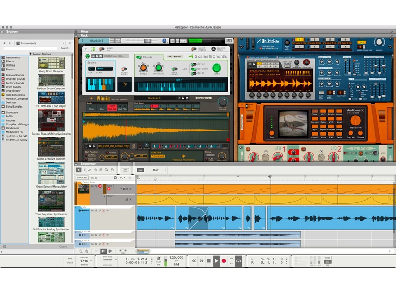The image size is (396, 292).
Task: Select the Mute tool in the sequencer toolbar
Action: click(x=101, y=170)
